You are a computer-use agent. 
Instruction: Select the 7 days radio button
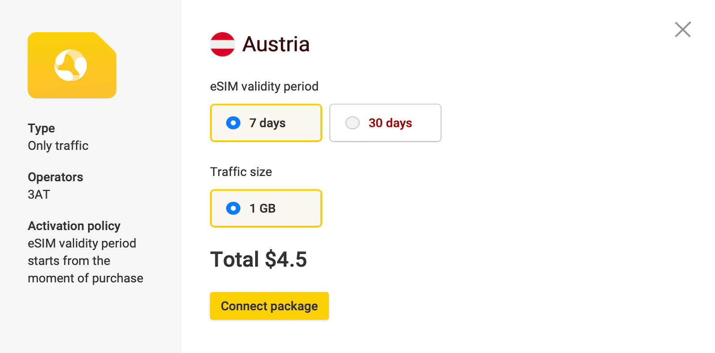233,123
